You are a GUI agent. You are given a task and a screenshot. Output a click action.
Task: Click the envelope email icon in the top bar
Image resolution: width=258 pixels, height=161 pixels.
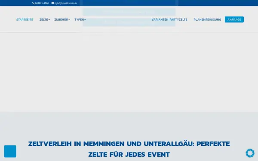[x=52, y=3]
